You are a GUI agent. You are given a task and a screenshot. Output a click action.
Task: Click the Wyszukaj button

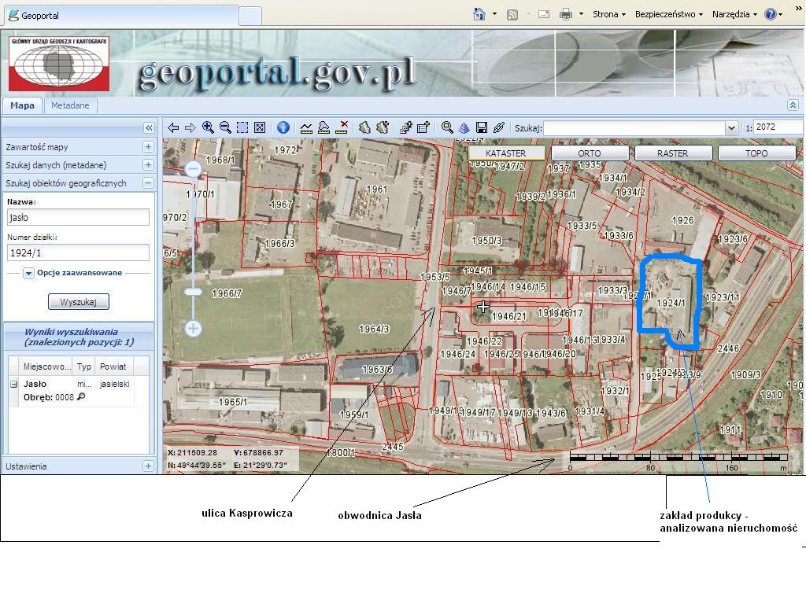tap(78, 302)
